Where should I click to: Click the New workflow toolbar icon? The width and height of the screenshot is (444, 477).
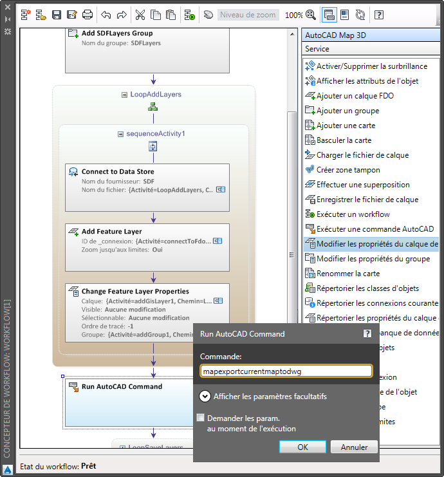pos(26,15)
